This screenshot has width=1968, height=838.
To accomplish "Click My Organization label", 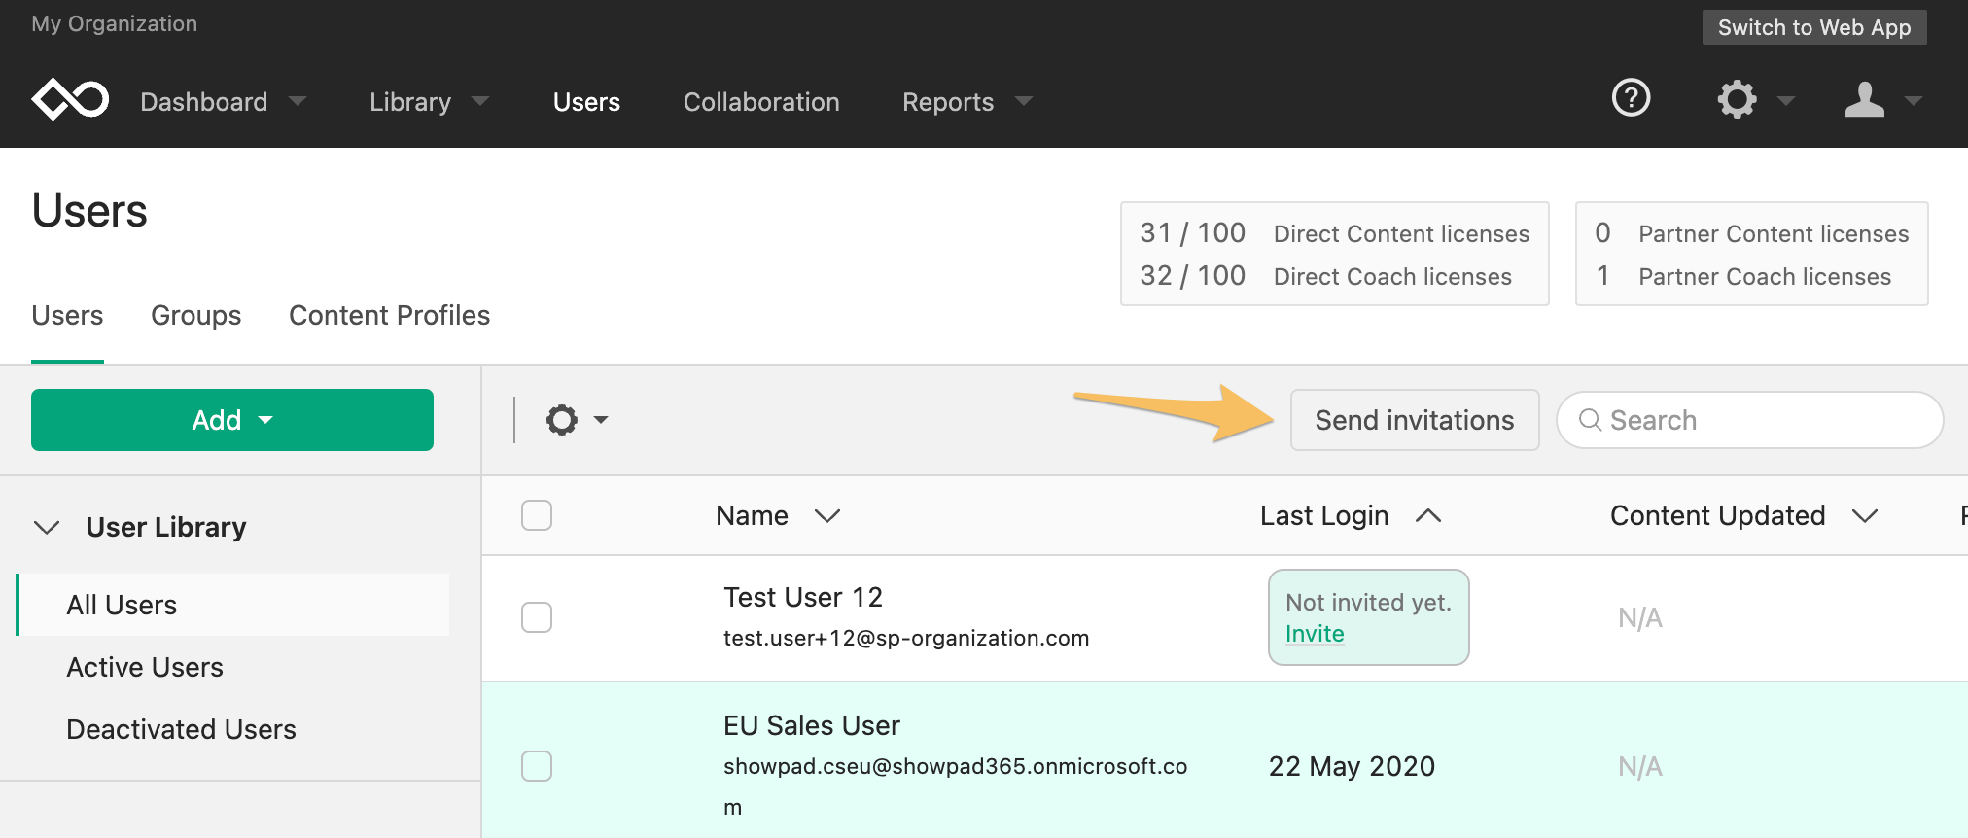I will pos(114,23).
